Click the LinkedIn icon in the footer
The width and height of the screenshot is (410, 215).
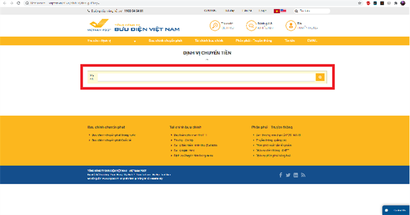(x=295, y=175)
